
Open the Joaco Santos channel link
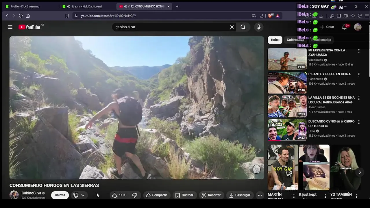pyautogui.click(x=317, y=107)
